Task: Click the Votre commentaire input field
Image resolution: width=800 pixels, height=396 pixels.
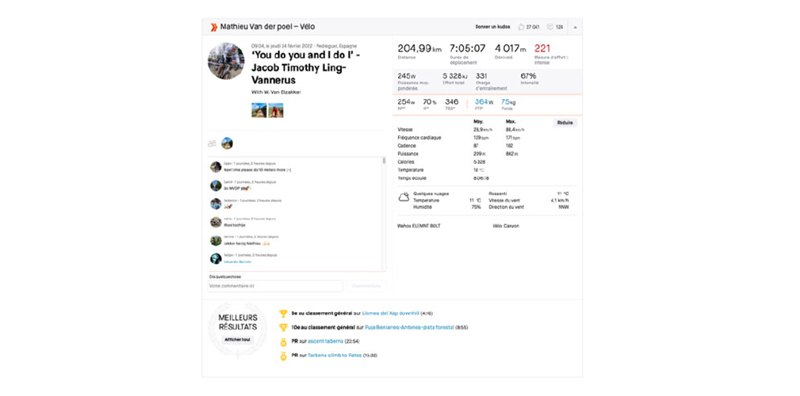Action: pos(274,286)
